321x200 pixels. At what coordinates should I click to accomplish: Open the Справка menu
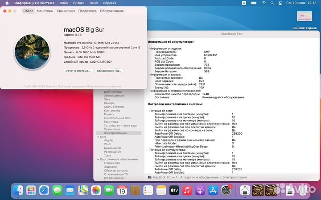click(110, 3)
